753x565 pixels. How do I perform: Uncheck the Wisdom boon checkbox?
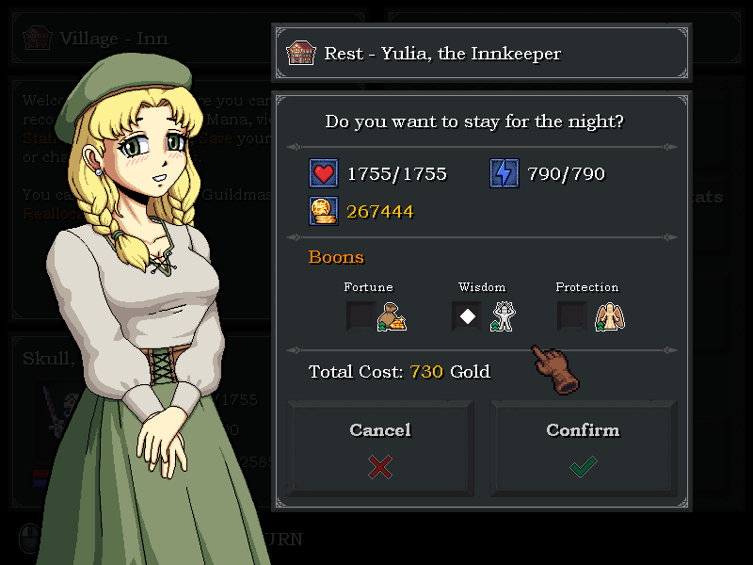point(467,316)
